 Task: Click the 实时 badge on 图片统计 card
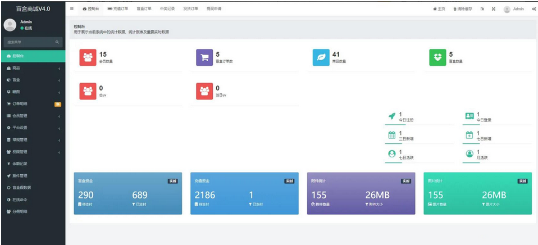523,181
